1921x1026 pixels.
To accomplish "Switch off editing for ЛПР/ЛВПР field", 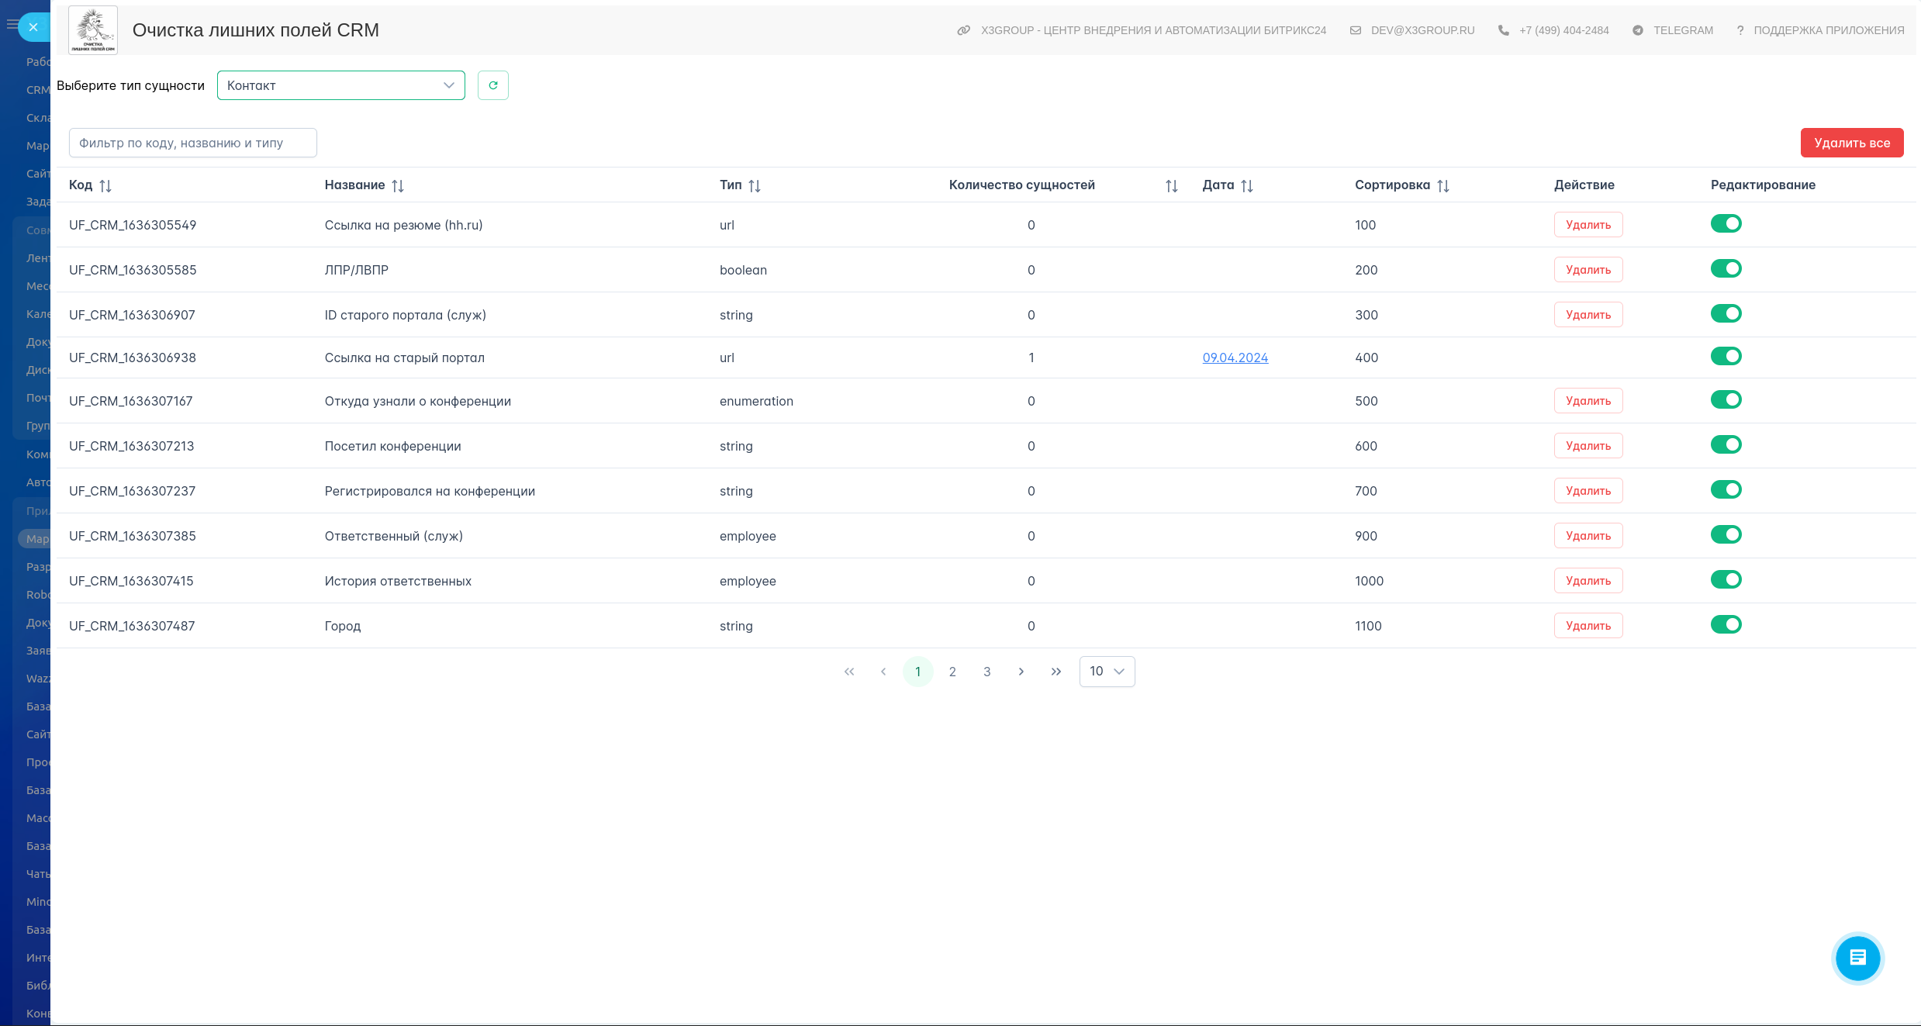I will click(1726, 269).
